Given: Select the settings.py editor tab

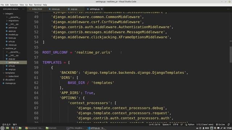Looking at the screenshot, I should tap(95, 9).
